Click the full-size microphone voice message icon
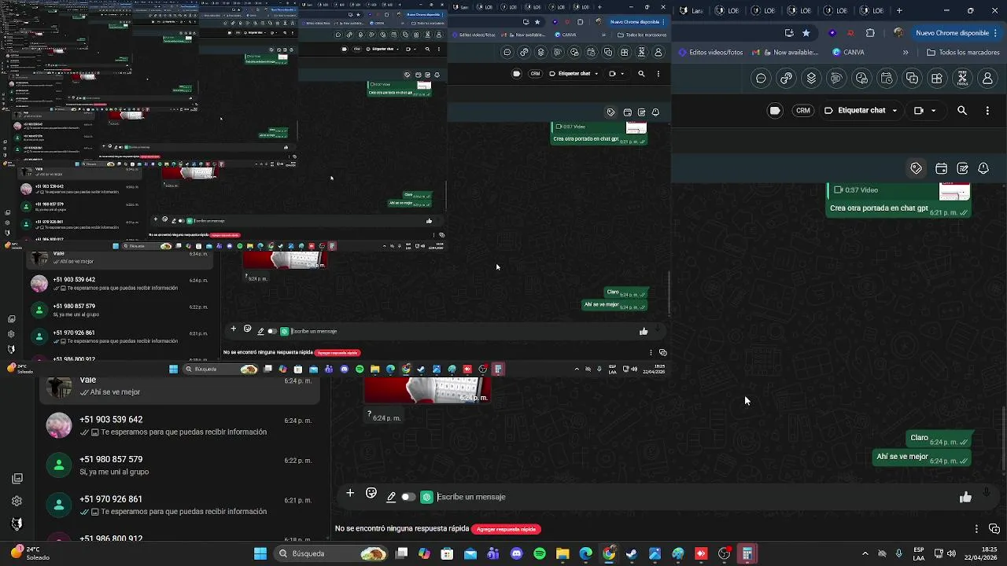The image size is (1007, 566). pyautogui.click(x=987, y=494)
